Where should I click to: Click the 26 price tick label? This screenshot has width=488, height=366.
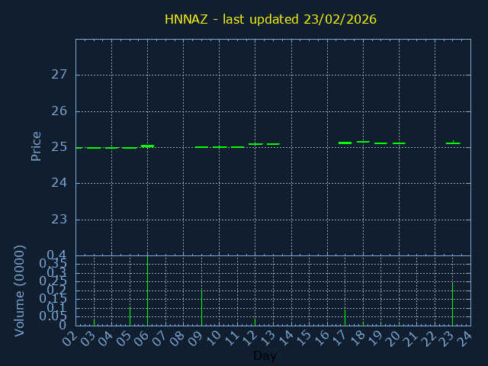pyautogui.click(x=59, y=111)
